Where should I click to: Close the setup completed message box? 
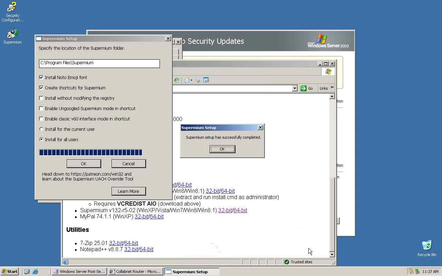click(260, 128)
